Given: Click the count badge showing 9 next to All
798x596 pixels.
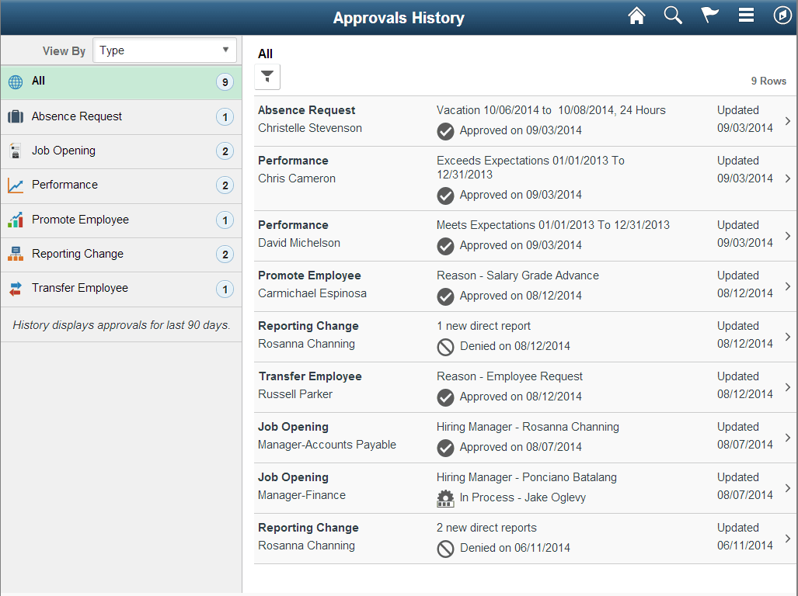Looking at the screenshot, I should pyautogui.click(x=225, y=81).
